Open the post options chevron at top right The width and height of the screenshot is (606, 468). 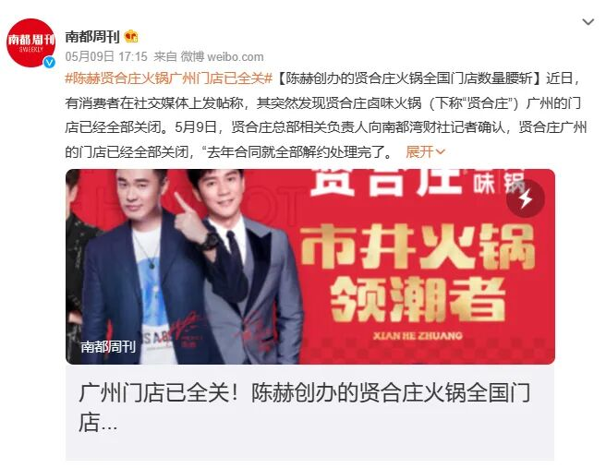click(588, 22)
